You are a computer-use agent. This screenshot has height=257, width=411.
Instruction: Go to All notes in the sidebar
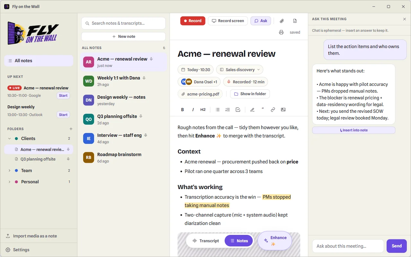tap(39, 61)
